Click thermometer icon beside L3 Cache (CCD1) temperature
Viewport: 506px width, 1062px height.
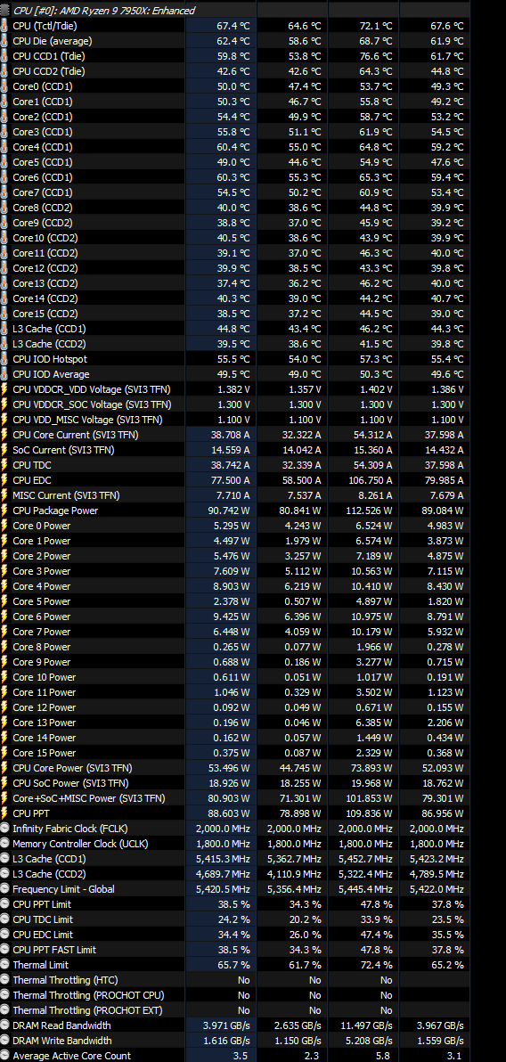click(x=4, y=329)
